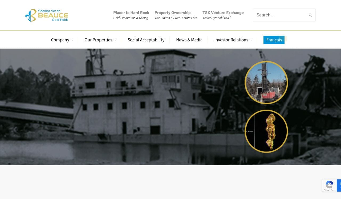Click the dredge boat banner photo
Viewport: 341px width, 199px height.
pos(120,106)
